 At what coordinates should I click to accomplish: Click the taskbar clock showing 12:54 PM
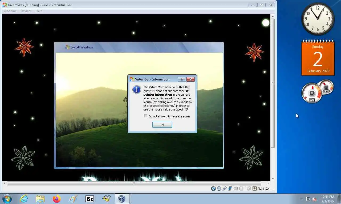pos(327,199)
